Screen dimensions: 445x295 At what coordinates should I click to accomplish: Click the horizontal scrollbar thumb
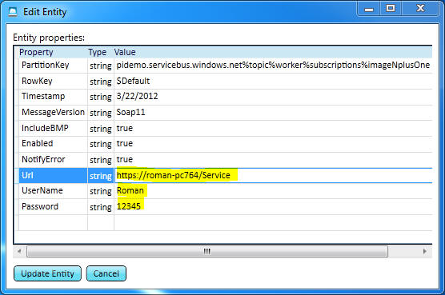pos(207,251)
